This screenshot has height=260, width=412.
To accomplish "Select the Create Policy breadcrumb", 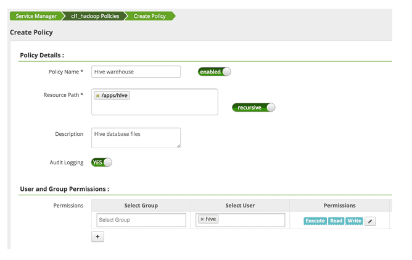I will (149, 16).
